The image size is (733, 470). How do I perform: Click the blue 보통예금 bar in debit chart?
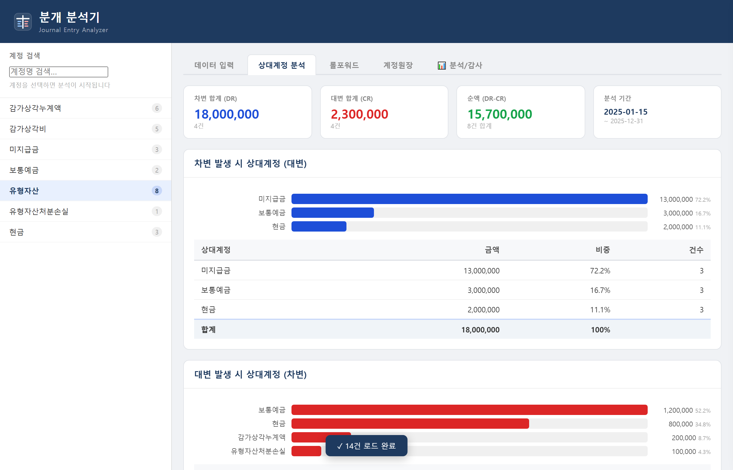point(333,213)
